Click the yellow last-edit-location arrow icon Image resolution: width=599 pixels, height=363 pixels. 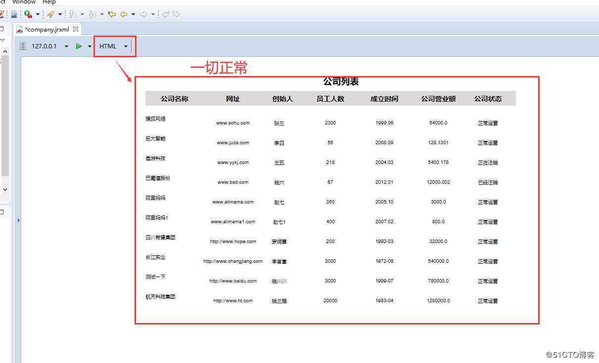coord(113,14)
